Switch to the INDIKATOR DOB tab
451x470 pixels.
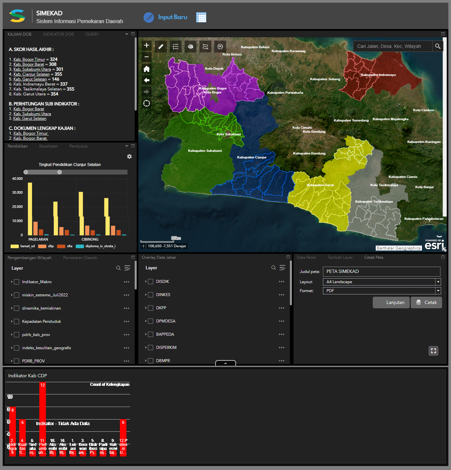(x=58, y=34)
